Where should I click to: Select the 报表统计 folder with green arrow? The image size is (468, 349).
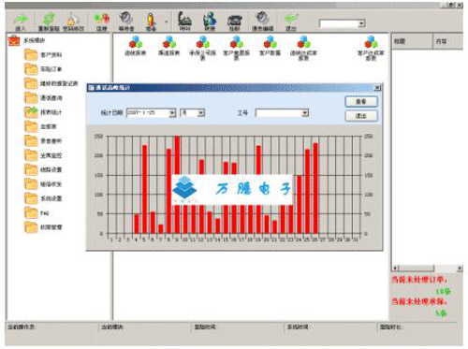(44, 112)
